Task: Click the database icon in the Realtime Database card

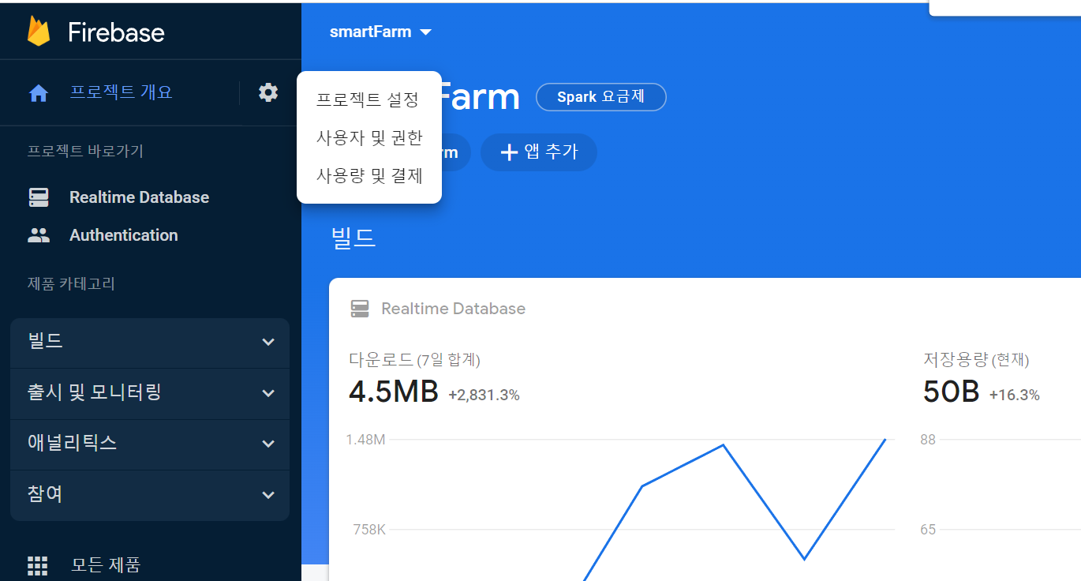Action: [360, 309]
